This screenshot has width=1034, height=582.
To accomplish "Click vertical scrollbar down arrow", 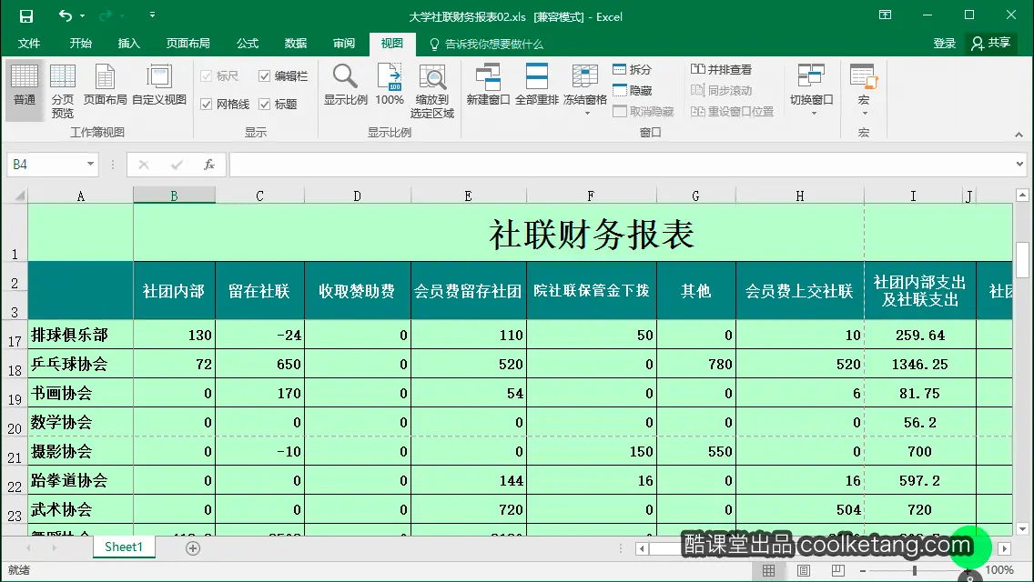I will point(1022,528).
